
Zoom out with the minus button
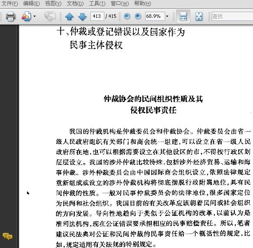[127, 16]
